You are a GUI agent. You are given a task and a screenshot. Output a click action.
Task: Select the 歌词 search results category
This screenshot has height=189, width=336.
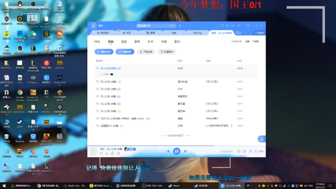coord(177,41)
